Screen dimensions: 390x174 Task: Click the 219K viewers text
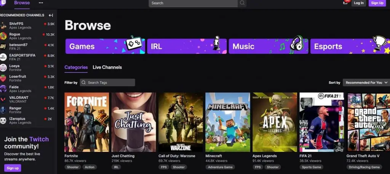(121, 161)
